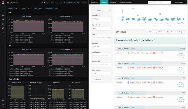Focus the Min Duration input field

102,55
